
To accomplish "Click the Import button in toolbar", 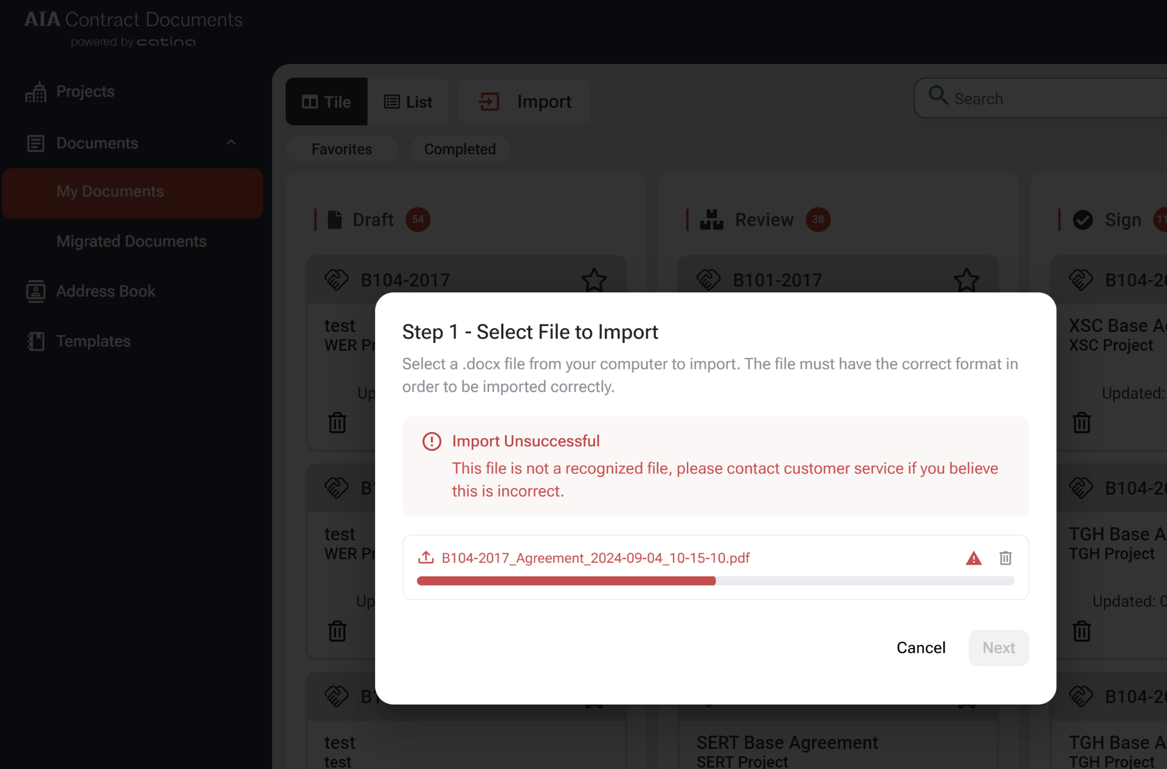I will 525,102.
